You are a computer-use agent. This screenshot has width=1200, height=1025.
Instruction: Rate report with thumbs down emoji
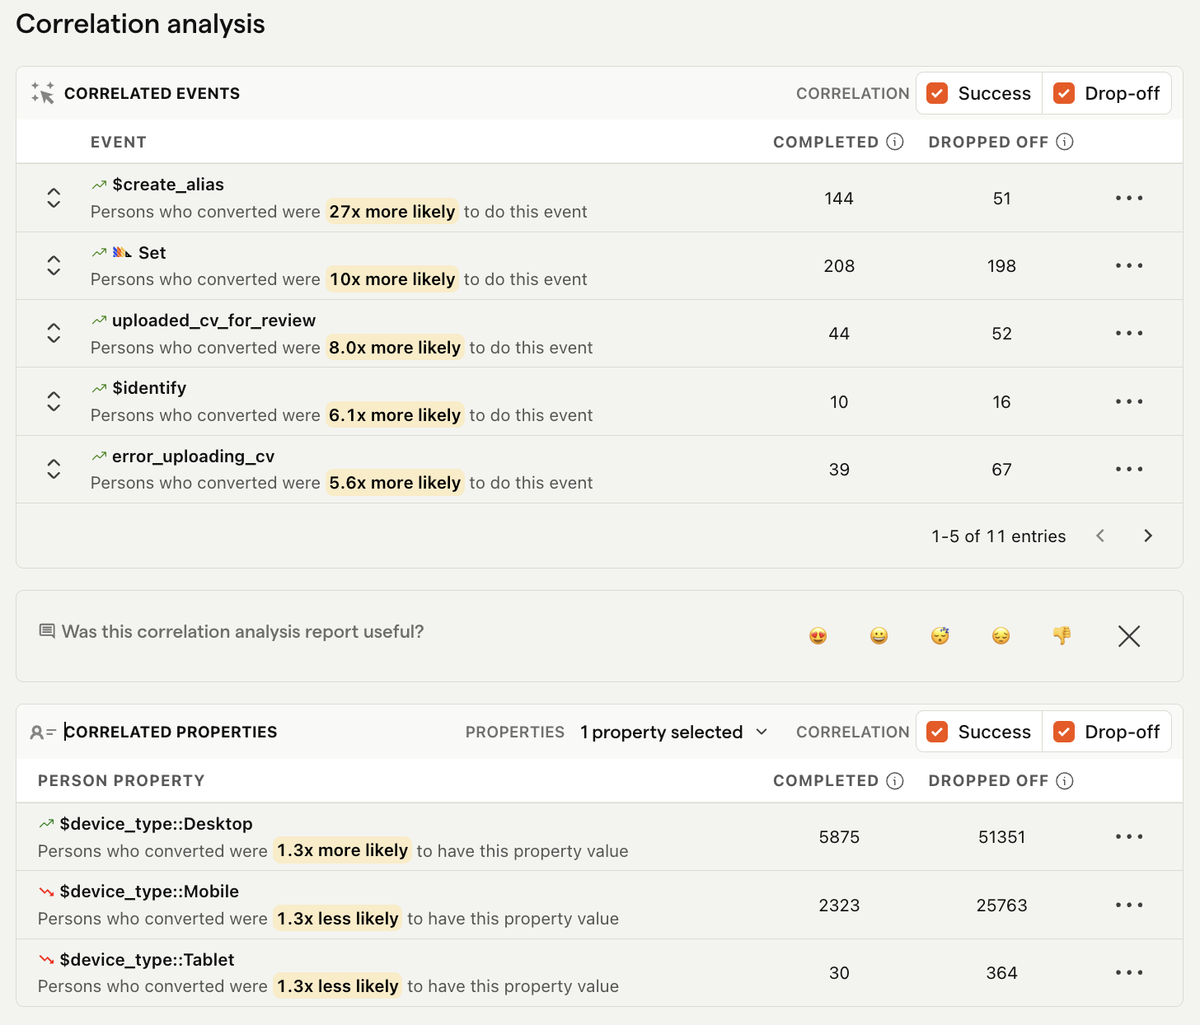pyautogui.click(x=1062, y=635)
